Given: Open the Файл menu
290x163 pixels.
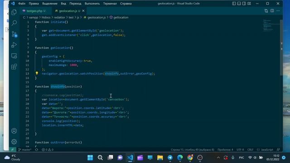Looking at the screenshot, I should (x=22, y=4).
